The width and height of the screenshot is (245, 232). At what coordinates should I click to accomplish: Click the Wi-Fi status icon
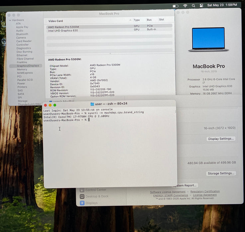[x=185, y=6]
